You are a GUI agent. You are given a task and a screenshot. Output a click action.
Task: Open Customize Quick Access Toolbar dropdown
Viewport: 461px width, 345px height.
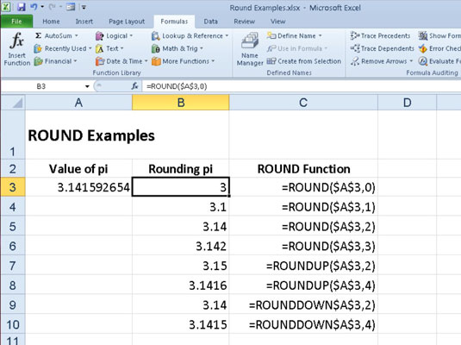coord(84,7)
